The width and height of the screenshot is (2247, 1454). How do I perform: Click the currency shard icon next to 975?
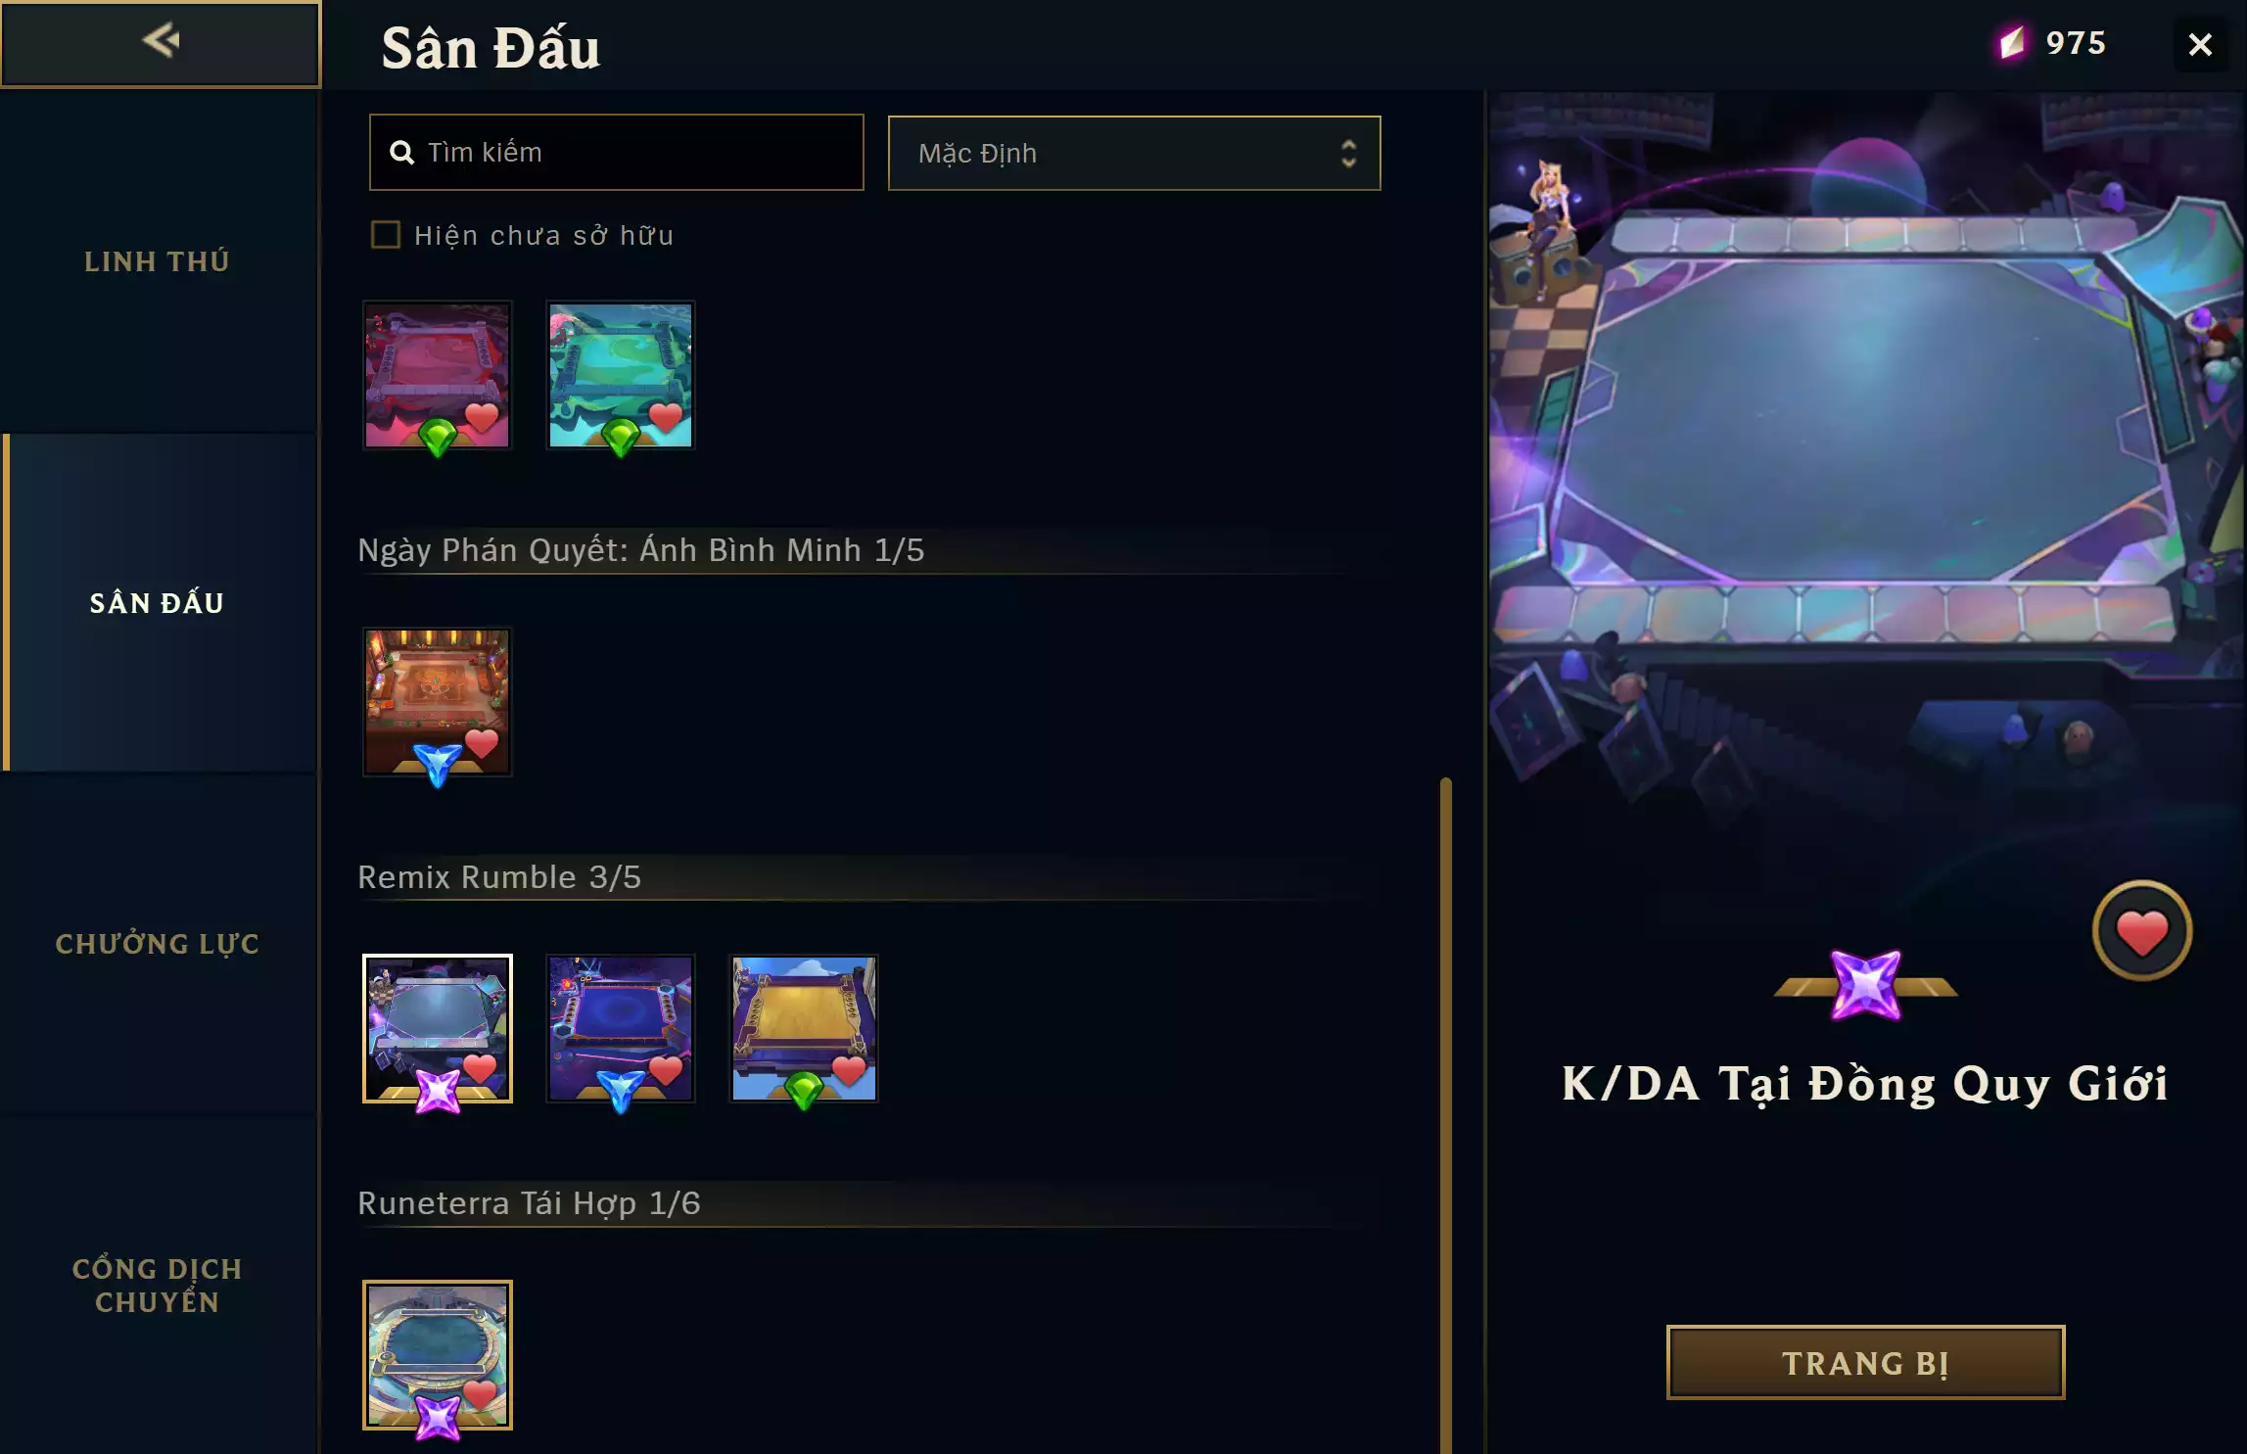pyautogui.click(x=2012, y=43)
